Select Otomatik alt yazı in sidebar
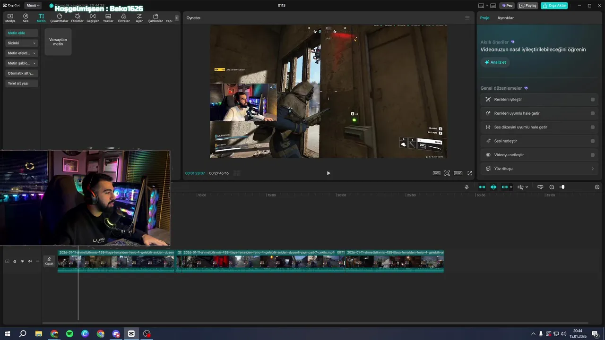This screenshot has height=340, width=605. point(22,73)
